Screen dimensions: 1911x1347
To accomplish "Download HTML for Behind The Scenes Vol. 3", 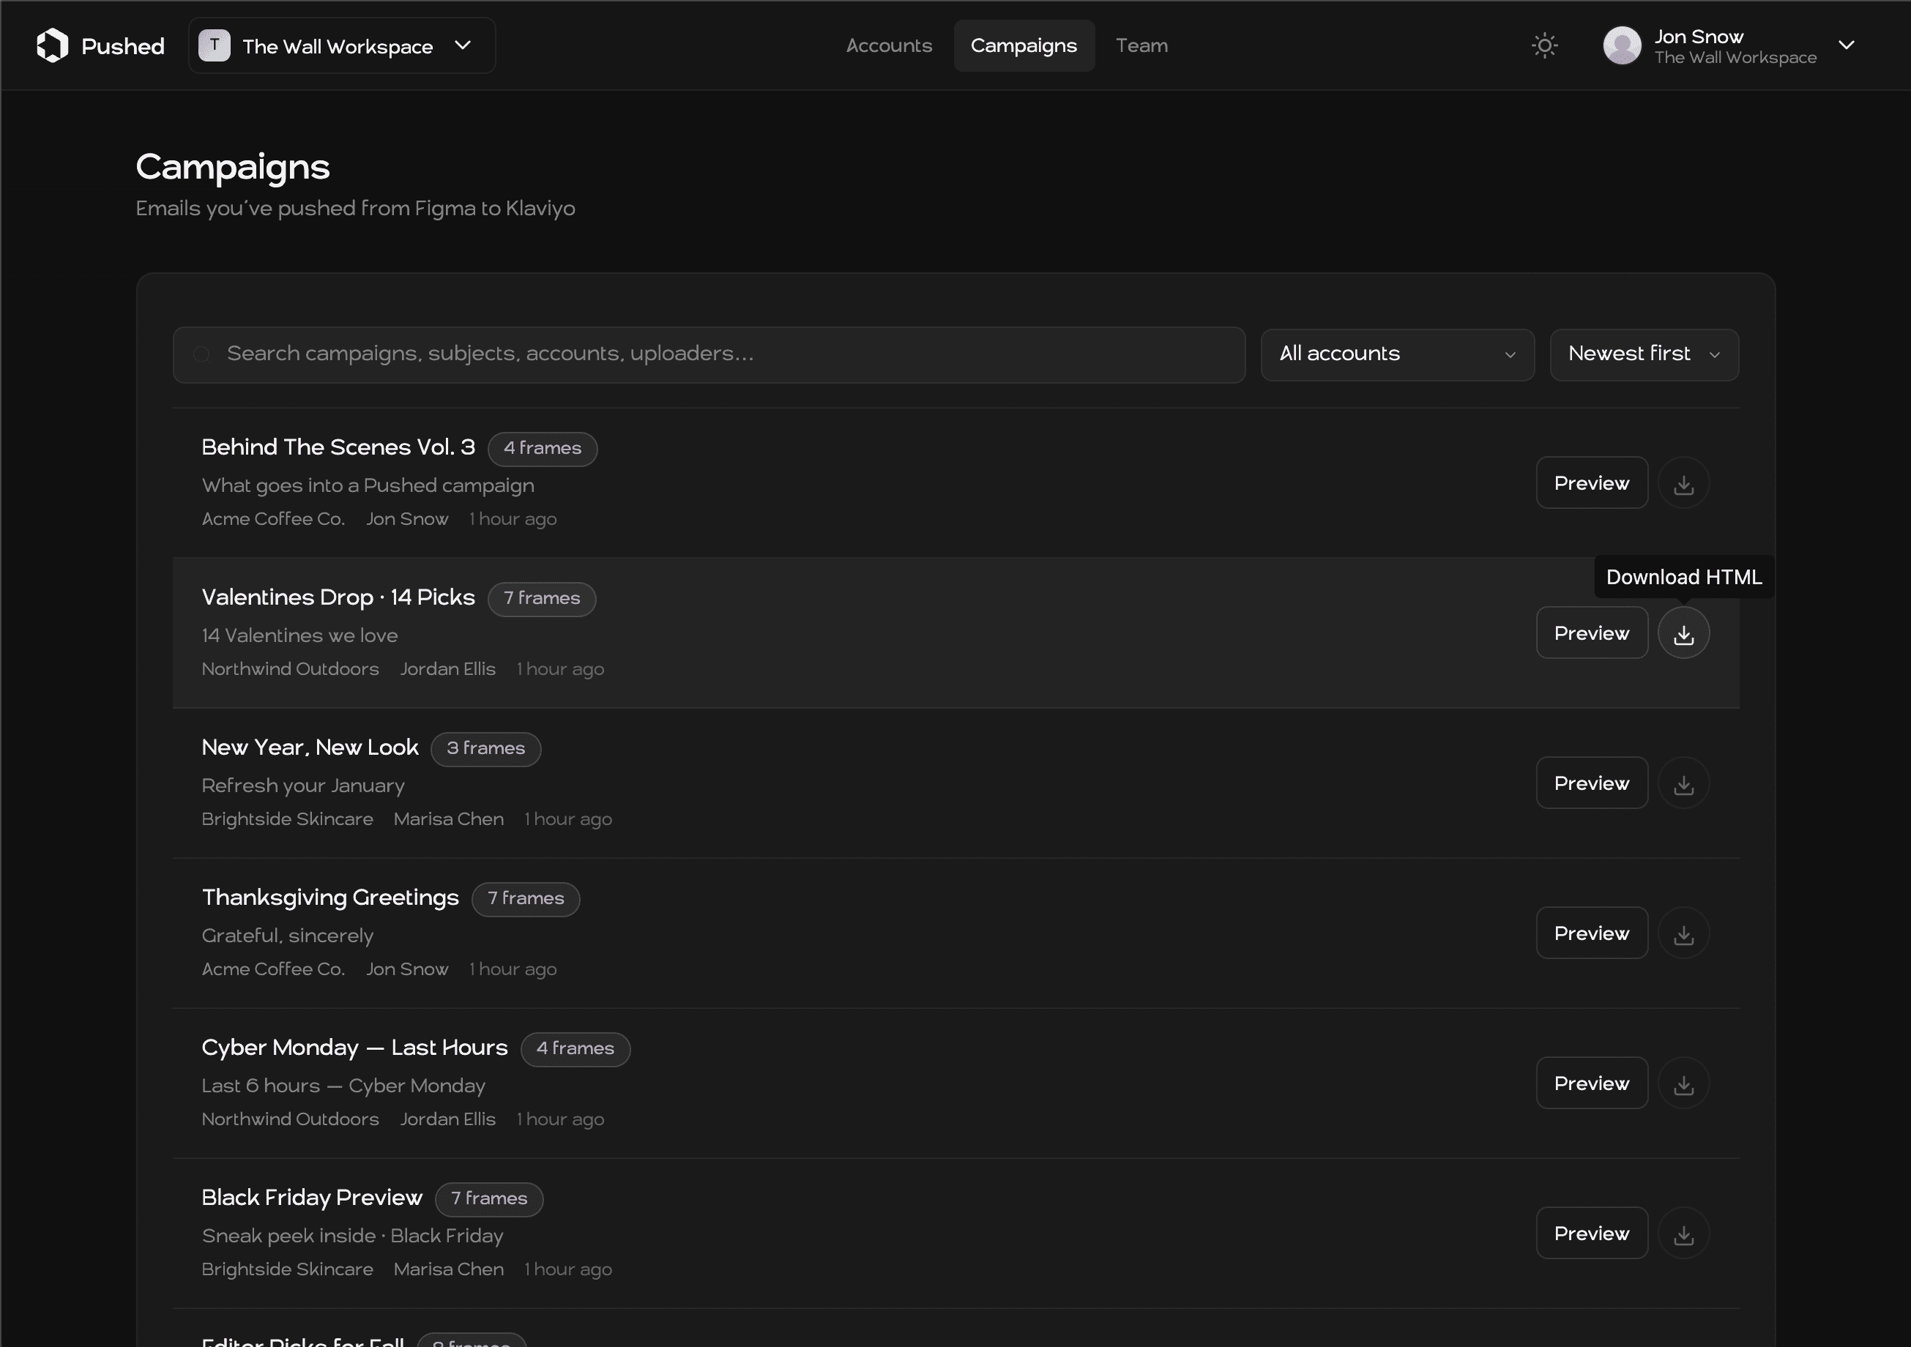I will 1683,482.
